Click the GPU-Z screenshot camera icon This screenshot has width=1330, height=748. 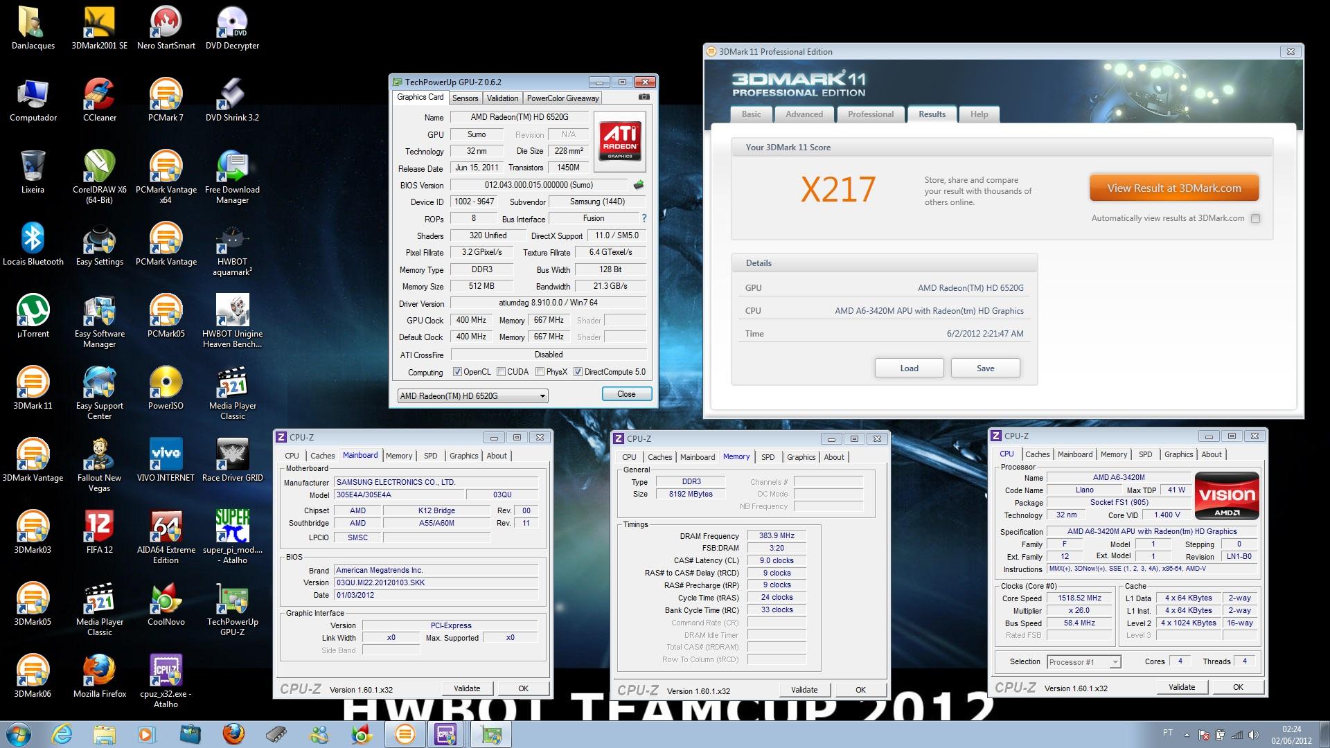644,97
